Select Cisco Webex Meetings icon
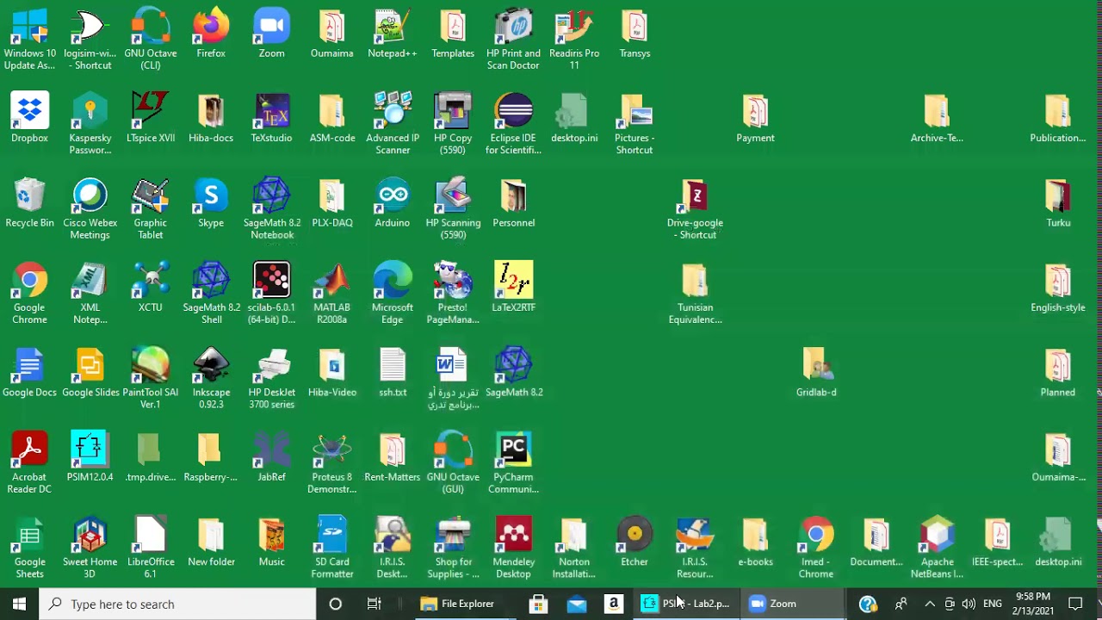The height and width of the screenshot is (620, 1102). 90,209
